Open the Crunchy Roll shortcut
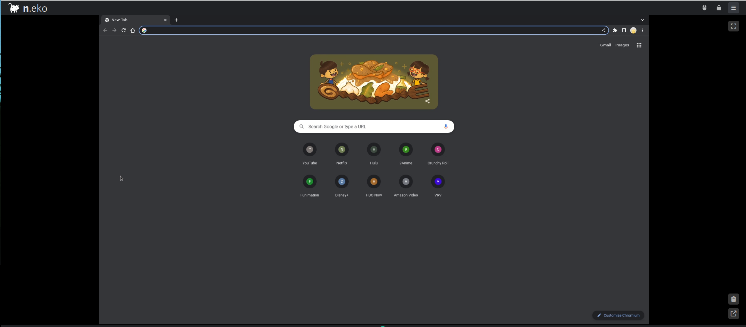This screenshot has width=746, height=327. (x=437, y=150)
